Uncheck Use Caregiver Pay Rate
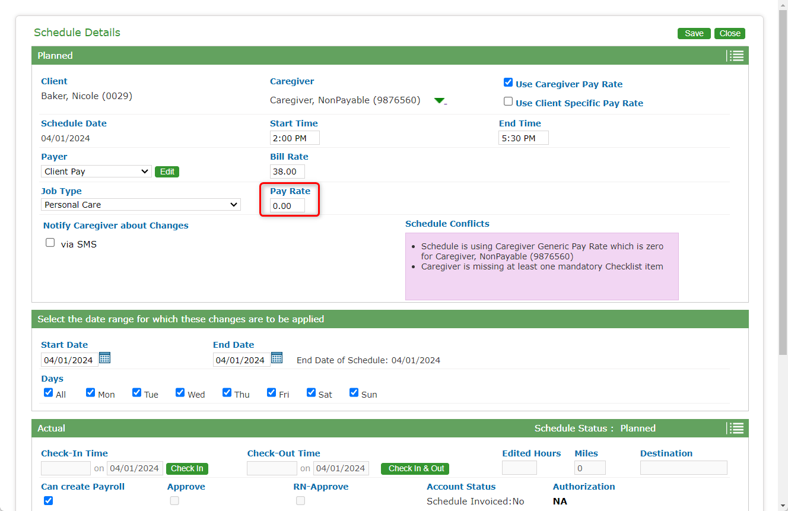 coord(508,82)
